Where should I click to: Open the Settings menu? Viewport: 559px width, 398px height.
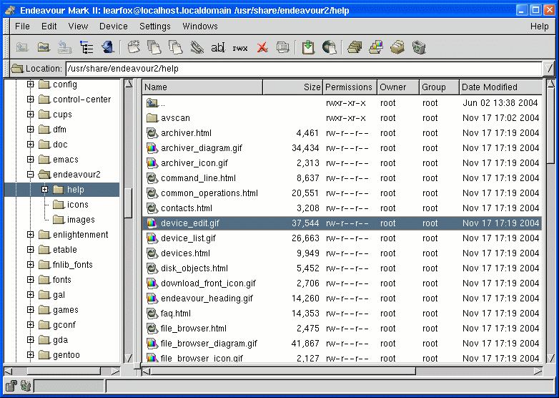pos(155,26)
